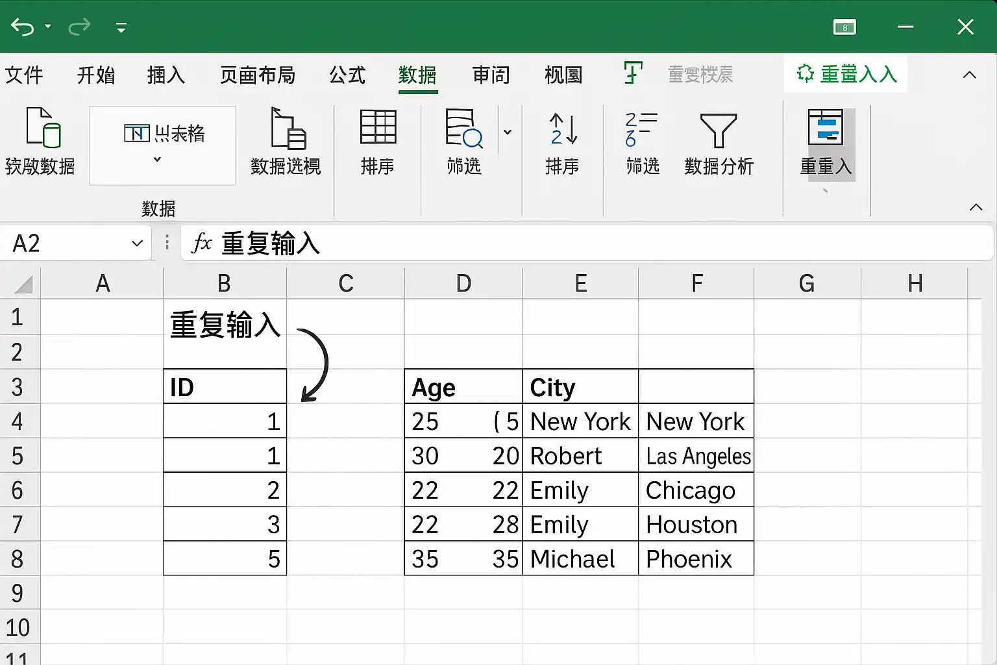Open the 文件 menu tab
997x665 pixels.
click(24, 75)
